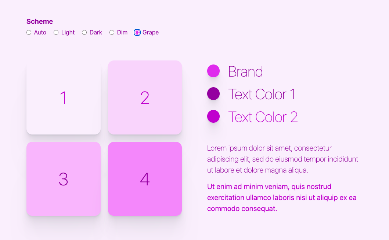Viewport: 389px width, 240px height.
Task: Click surface card number 2
Action: pos(145,97)
